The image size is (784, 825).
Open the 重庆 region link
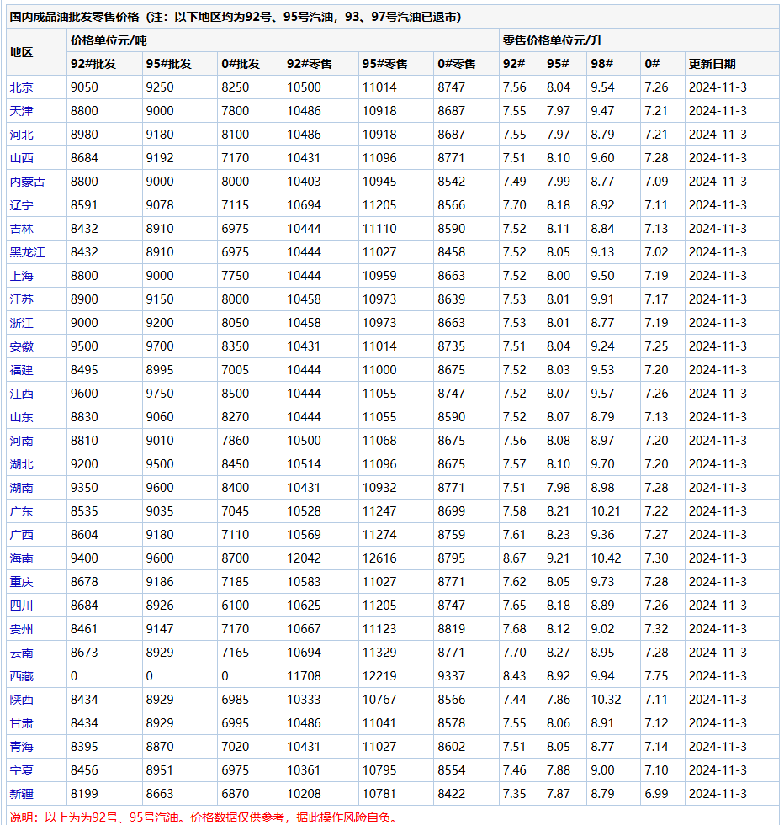[x=21, y=582]
